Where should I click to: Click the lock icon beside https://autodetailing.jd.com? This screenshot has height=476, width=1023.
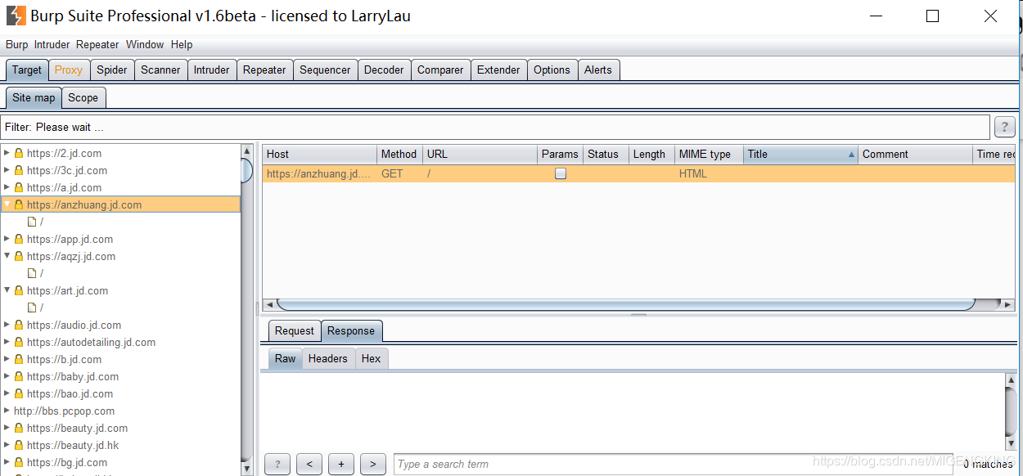19,342
